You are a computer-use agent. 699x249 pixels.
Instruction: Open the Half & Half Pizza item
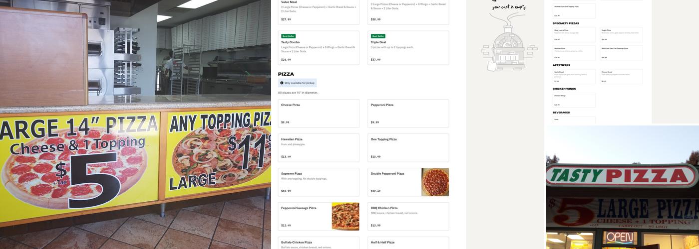click(408, 243)
